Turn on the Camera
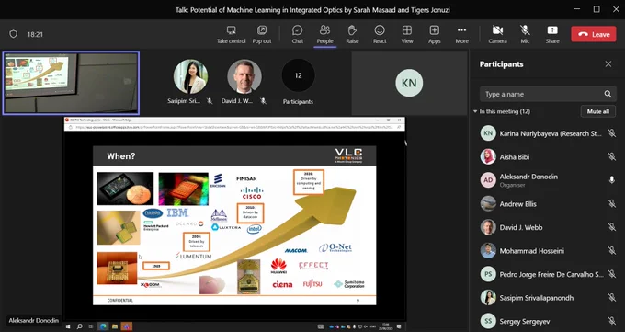The height and width of the screenshot is (332, 625). coord(497,35)
